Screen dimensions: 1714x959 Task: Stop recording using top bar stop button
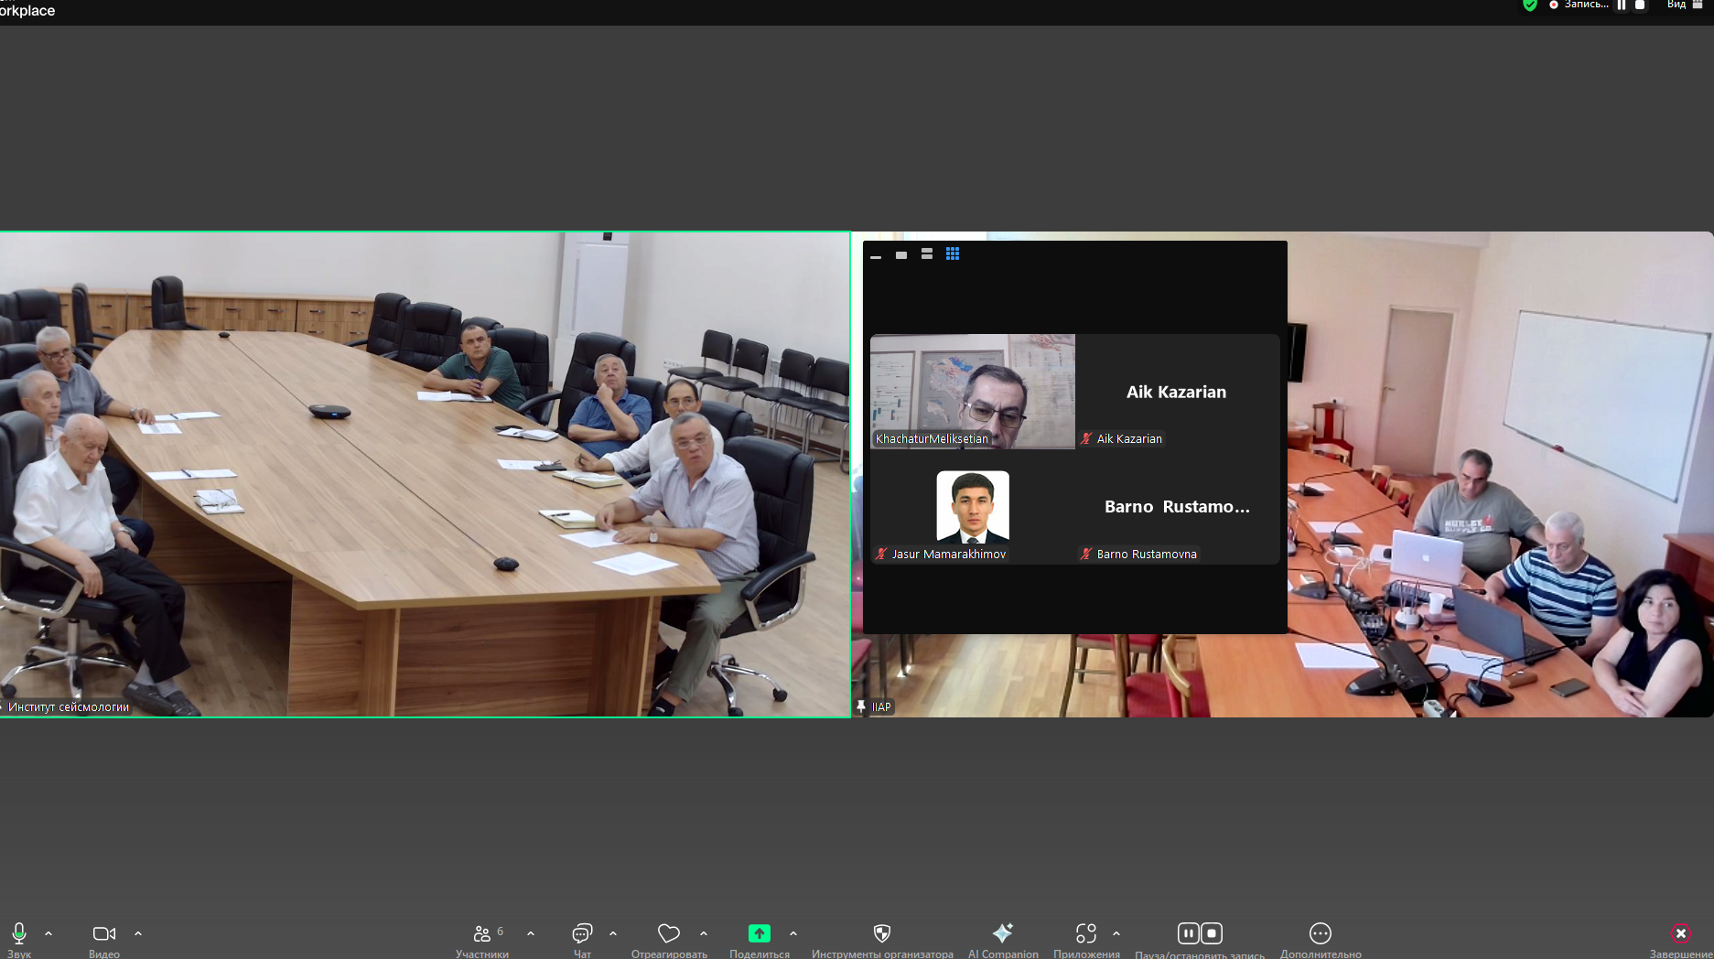1640,5
